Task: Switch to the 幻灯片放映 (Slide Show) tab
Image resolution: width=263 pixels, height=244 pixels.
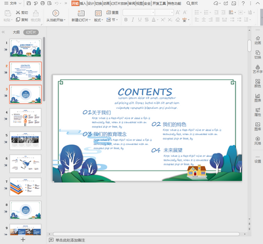Action: [x=119, y=3]
